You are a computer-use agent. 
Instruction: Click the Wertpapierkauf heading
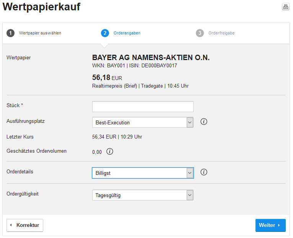41,7
